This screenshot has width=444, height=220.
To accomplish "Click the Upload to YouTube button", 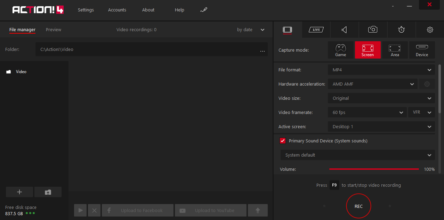I will (x=211, y=210).
